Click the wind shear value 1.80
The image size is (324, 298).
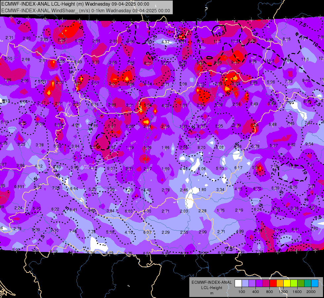[202, 190]
